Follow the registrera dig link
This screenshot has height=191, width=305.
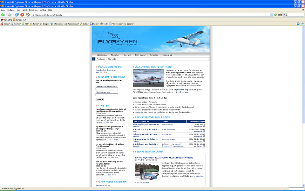click(x=181, y=90)
